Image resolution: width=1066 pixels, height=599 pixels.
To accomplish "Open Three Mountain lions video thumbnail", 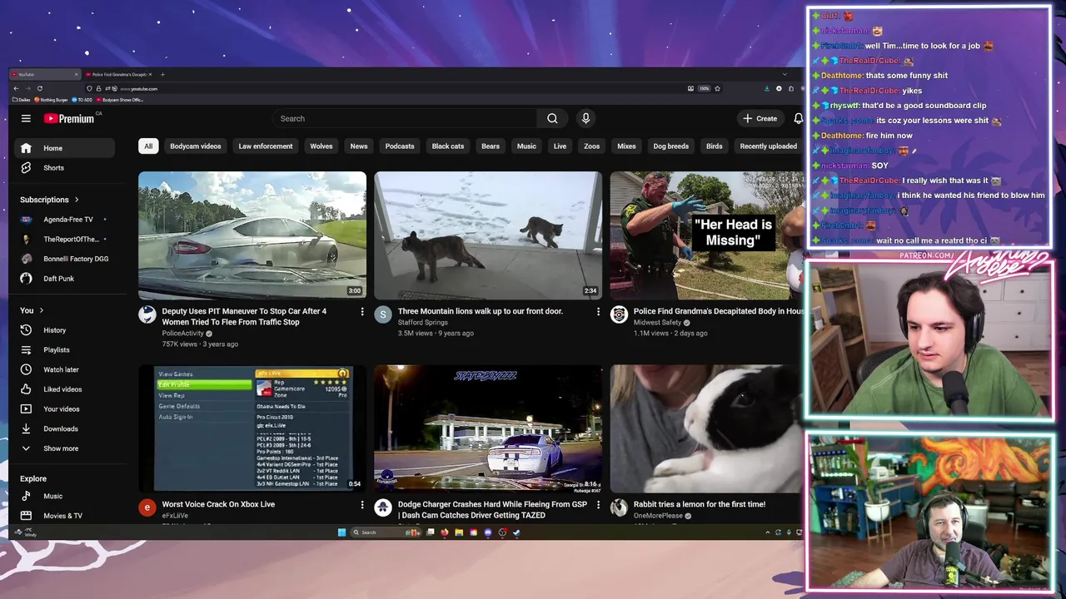I will [x=488, y=235].
